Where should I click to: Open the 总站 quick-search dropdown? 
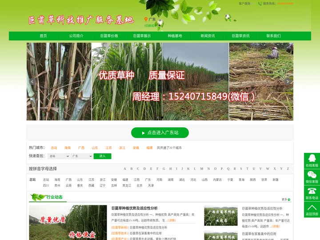(x=59, y=156)
